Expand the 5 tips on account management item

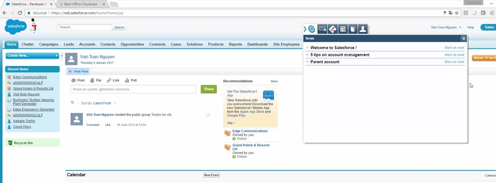click(x=307, y=55)
